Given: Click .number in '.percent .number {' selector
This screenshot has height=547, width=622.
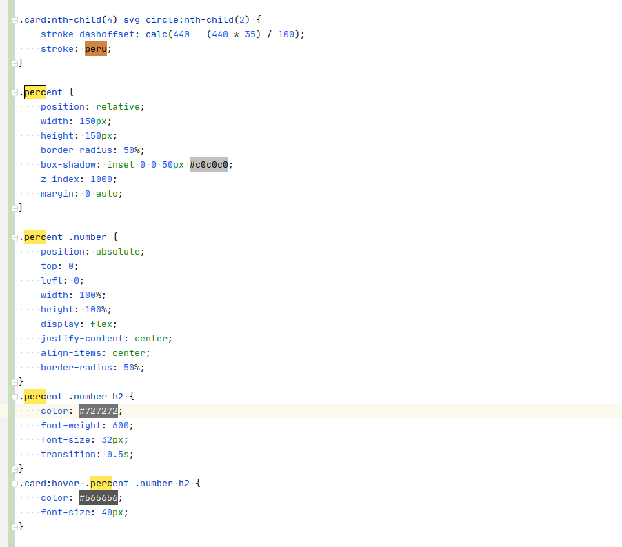Looking at the screenshot, I should tap(88, 237).
